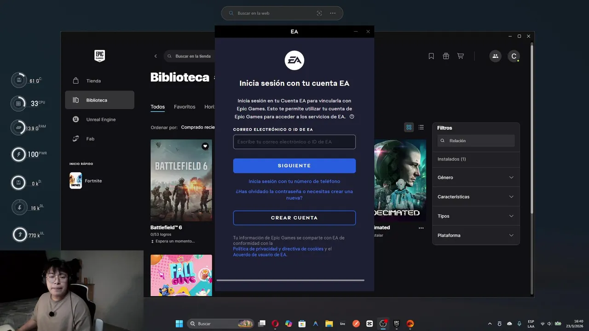Open the account avatar labeled C
The width and height of the screenshot is (589, 331).
coord(514,56)
